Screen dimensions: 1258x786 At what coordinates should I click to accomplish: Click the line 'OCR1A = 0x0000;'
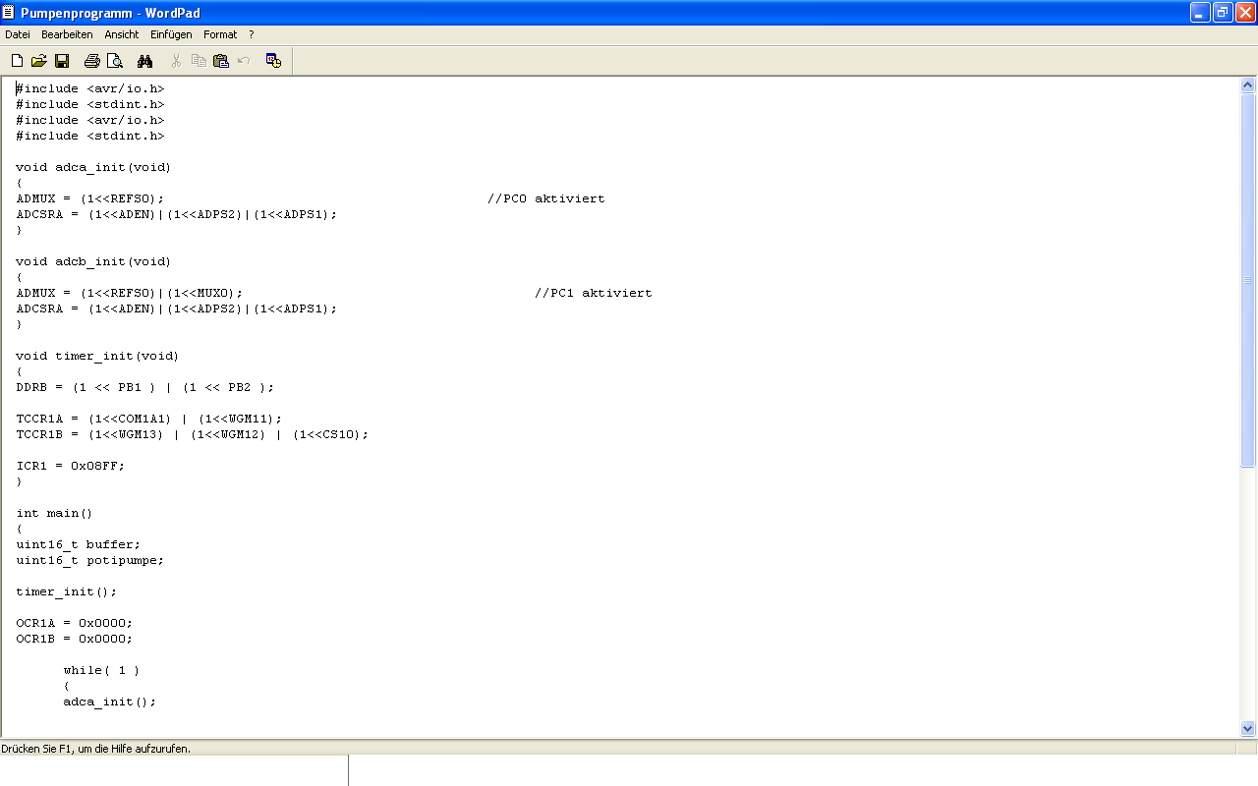pos(75,623)
